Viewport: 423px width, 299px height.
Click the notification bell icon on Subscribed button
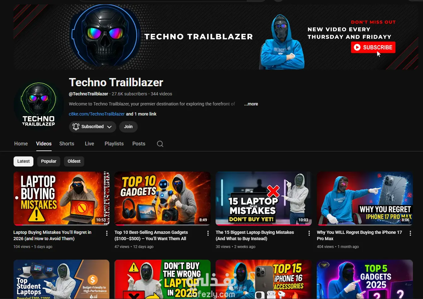[x=76, y=127]
